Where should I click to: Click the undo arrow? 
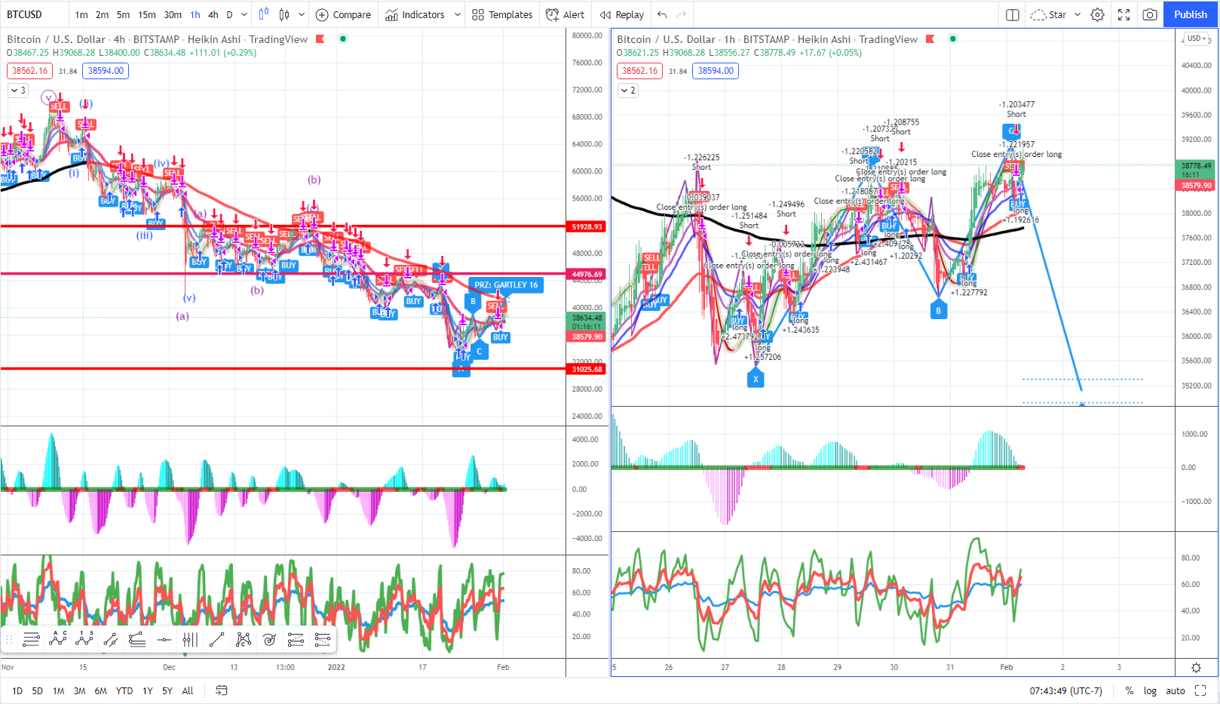click(662, 14)
